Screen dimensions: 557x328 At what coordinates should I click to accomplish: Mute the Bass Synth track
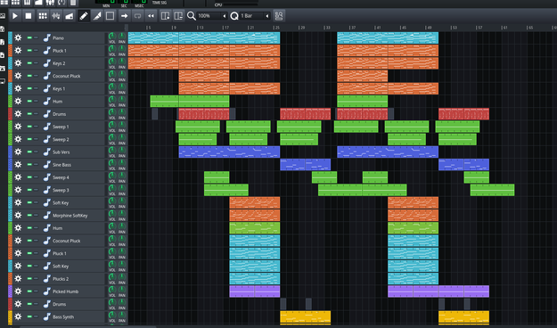click(29, 316)
